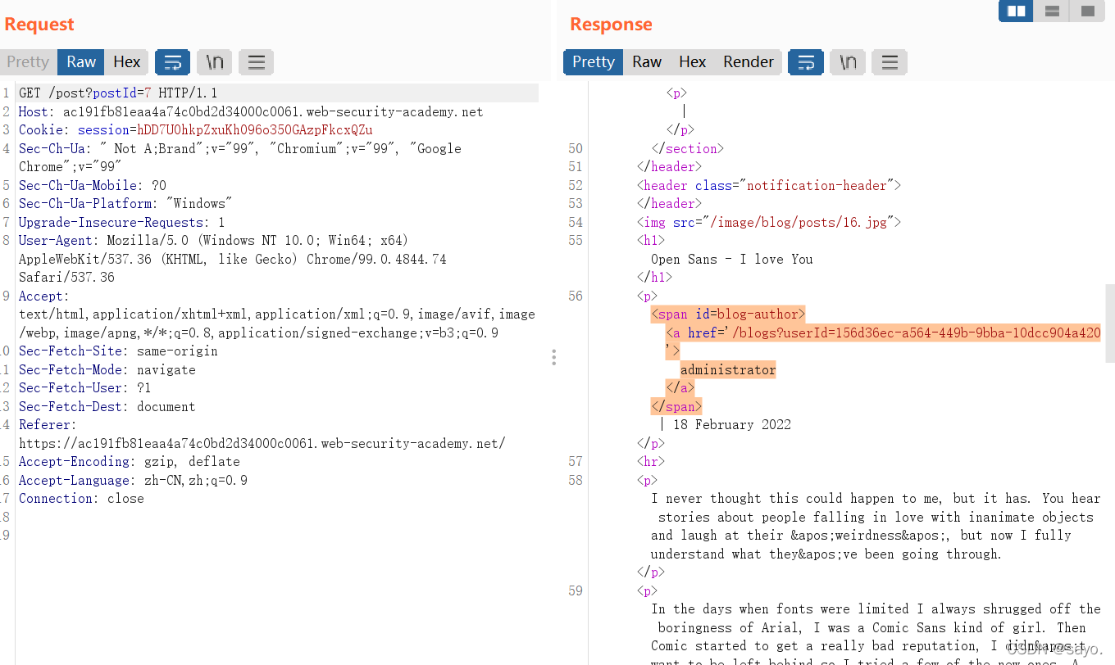The width and height of the screenshot is (1115, 665).
Task: Click the "Open Sans - I love You" heading text
Action: 732,259
